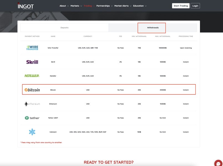Click the 'Tether USDT' name text

coord(53,118)
